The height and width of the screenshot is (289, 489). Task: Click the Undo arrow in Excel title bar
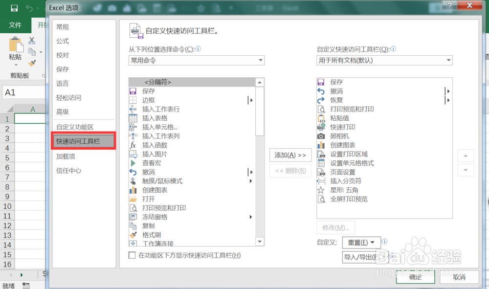(29, 8)
